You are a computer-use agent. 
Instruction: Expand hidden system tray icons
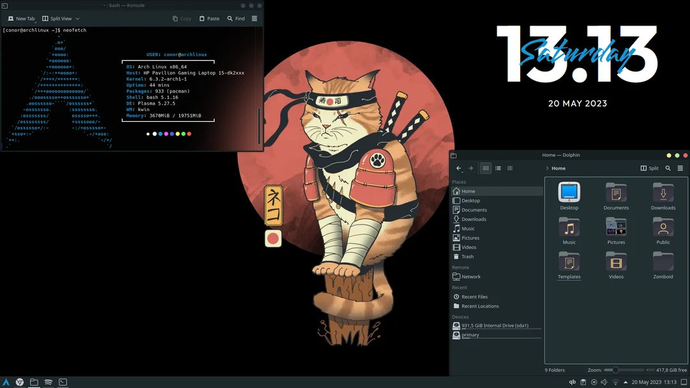(626, 382)
